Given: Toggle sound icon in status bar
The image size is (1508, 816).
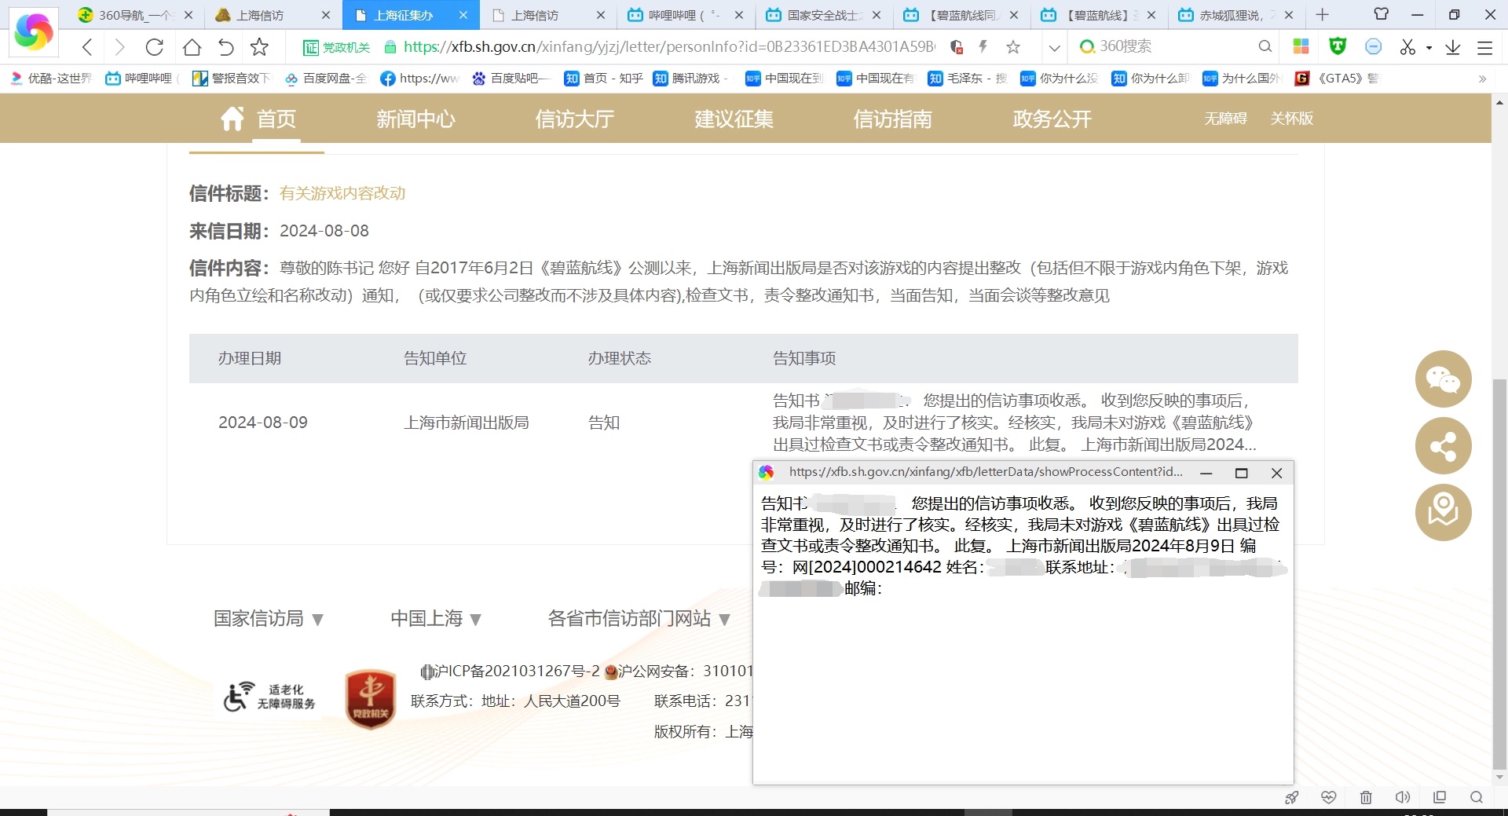Looking at the screenshot, I should 1402,797.
